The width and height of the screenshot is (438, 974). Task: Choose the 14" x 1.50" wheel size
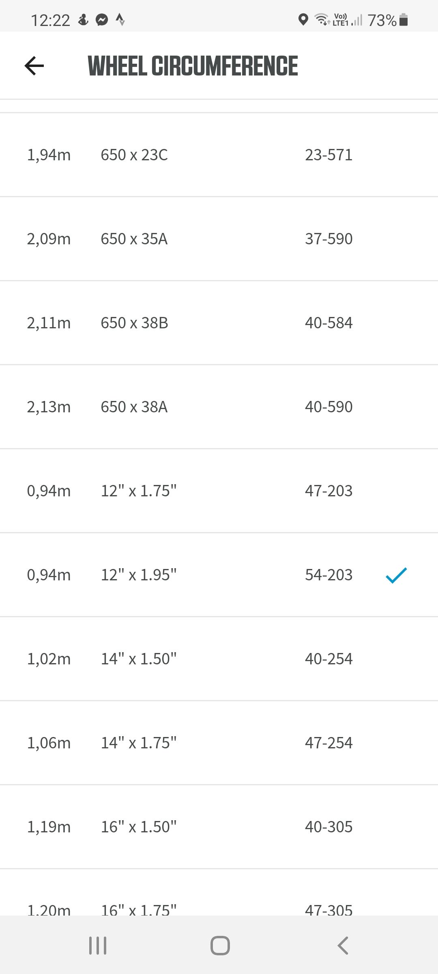pos(219,659)
